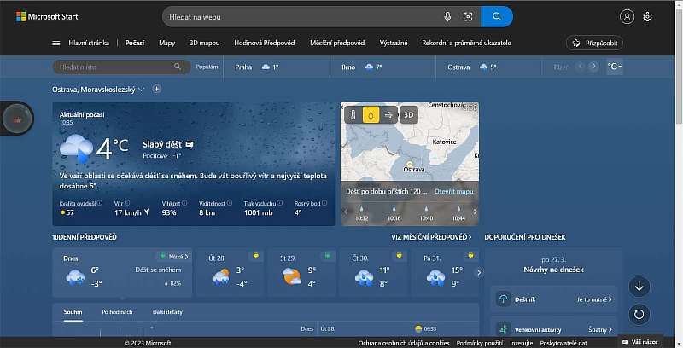Switch to the Po hodinách tab
683x348 pixels.
click(117, 312)
